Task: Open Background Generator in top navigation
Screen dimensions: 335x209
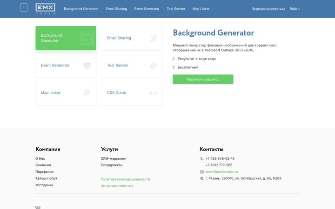Action: coord(81,9)
